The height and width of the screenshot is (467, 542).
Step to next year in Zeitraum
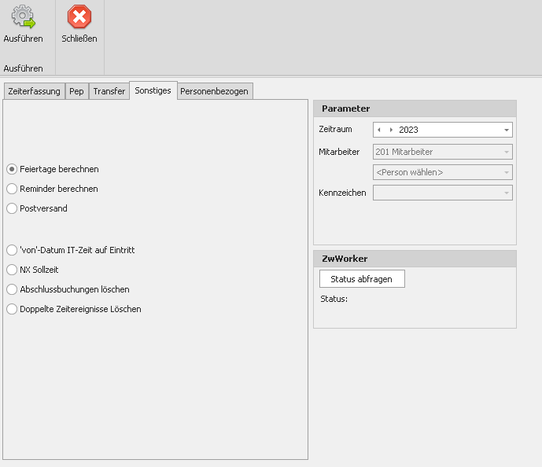391,130
